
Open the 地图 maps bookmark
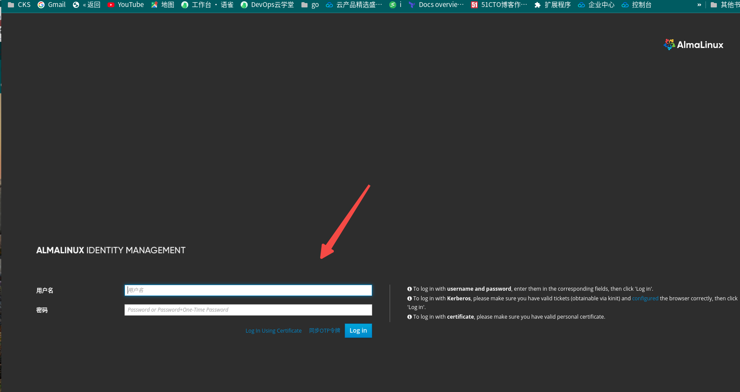coord(163,5)
